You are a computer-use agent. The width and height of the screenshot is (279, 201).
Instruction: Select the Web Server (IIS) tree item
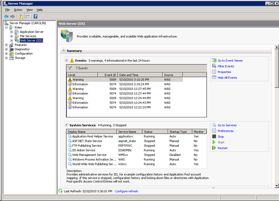click(31, 40)
